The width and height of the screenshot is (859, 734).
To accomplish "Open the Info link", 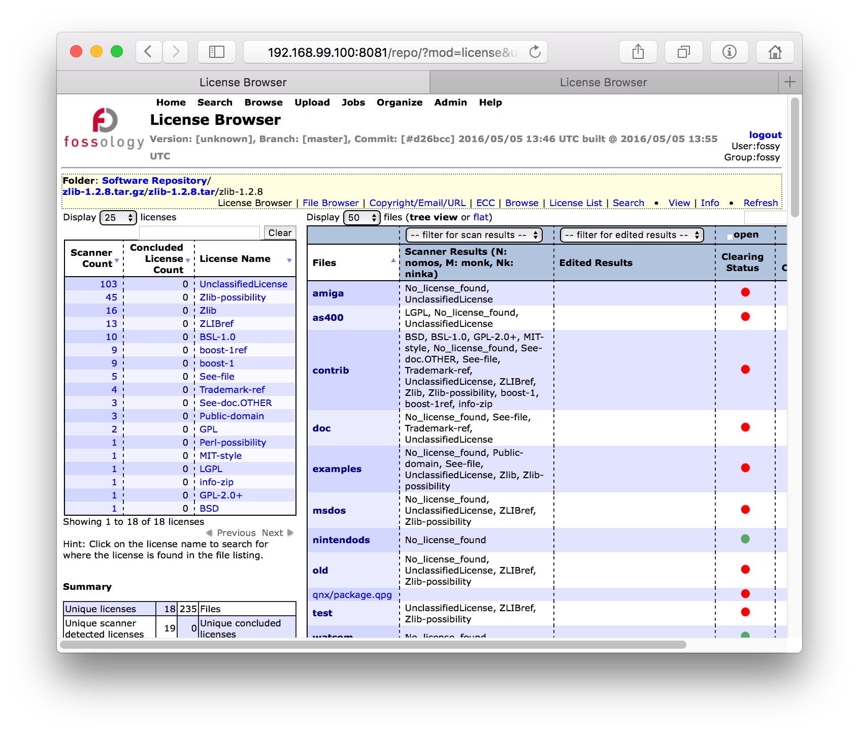I will click(710, 203).
